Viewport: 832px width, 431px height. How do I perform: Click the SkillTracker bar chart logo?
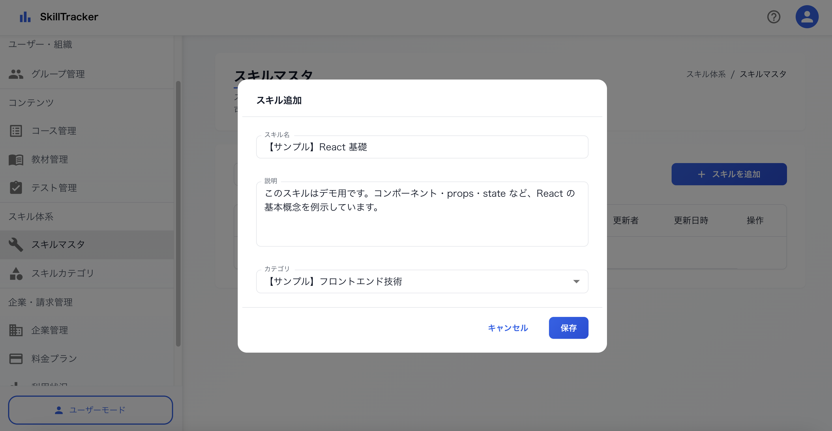(25, 17)
